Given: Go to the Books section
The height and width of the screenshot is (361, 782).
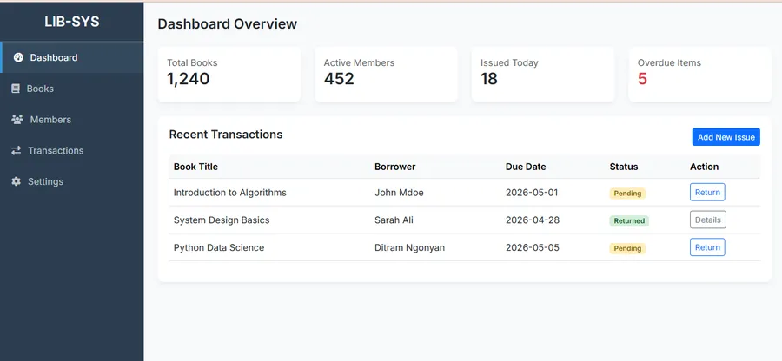Looking at the screenshot, I should 72,89.
